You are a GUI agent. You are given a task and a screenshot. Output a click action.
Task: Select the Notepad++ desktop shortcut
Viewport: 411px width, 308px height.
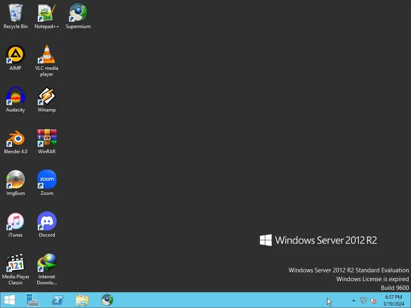coord(47,16)
